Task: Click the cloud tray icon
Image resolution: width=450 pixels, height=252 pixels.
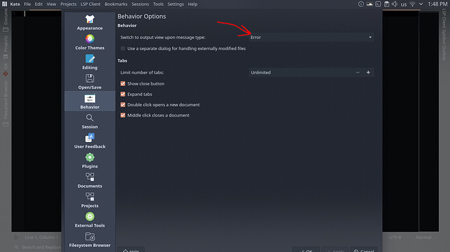Action: (x=369, y=4)
